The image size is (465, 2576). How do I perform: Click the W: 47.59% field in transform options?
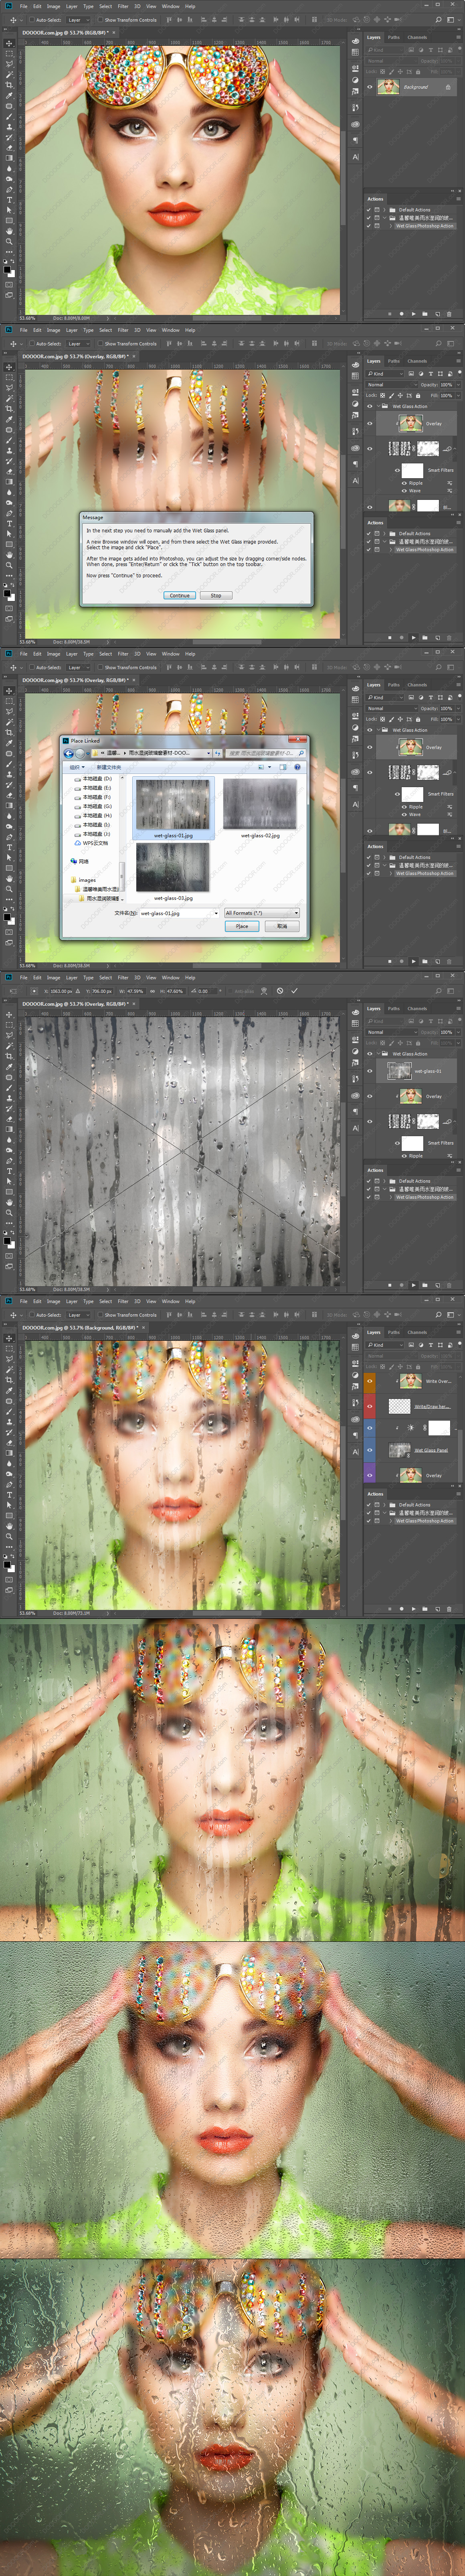pos(135,991)
